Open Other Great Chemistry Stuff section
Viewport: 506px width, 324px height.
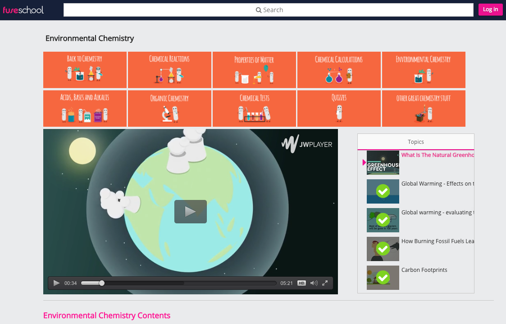click(x=423, y=108)
